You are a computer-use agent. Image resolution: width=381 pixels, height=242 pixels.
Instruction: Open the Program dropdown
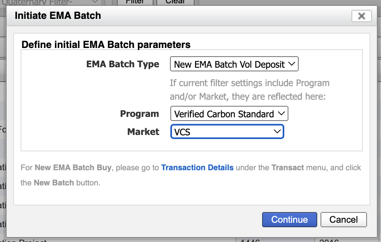tap(229, 114)
